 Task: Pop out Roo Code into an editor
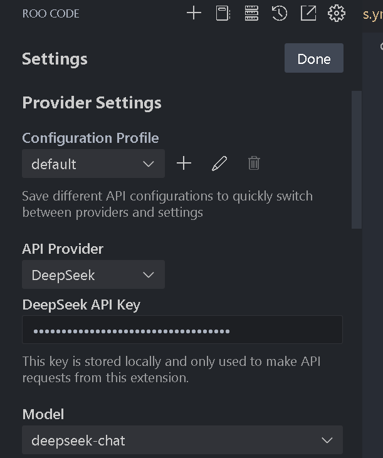pos(308,13)
